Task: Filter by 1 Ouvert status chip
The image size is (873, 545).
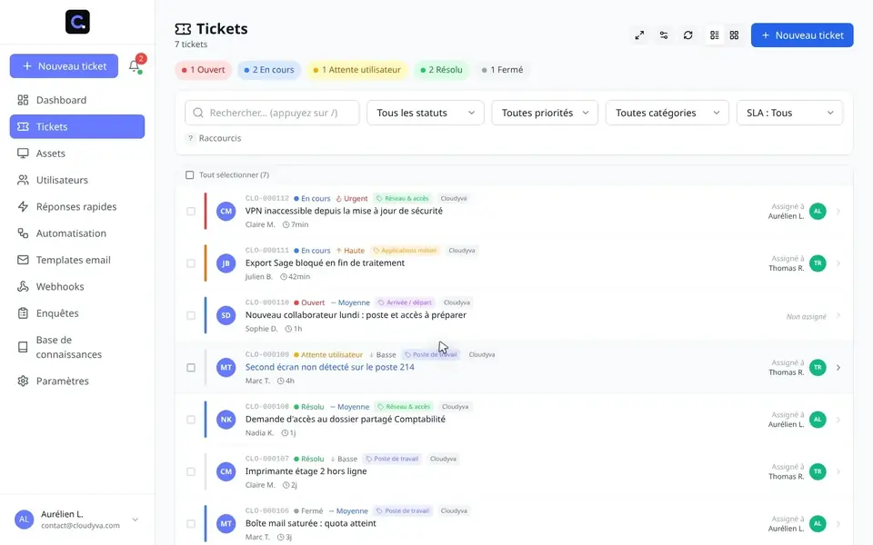Action: pos(203,70)
